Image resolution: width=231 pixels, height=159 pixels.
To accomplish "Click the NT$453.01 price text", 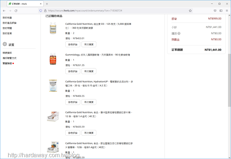I will coord(79,38).
